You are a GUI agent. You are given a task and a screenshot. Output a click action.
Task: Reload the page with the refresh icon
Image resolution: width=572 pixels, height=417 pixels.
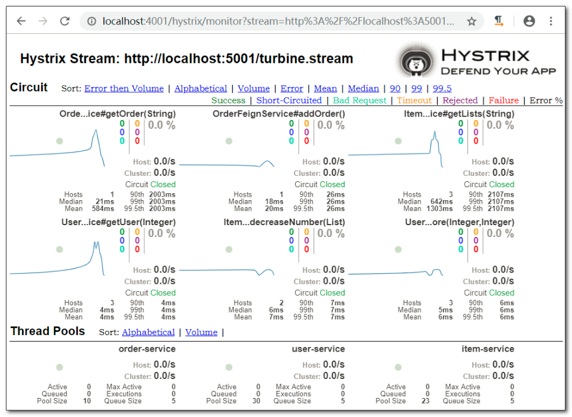click(x=65, y=21)
